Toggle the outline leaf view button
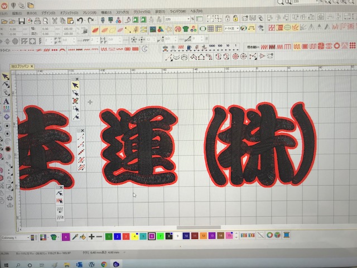 coord(112,30)
